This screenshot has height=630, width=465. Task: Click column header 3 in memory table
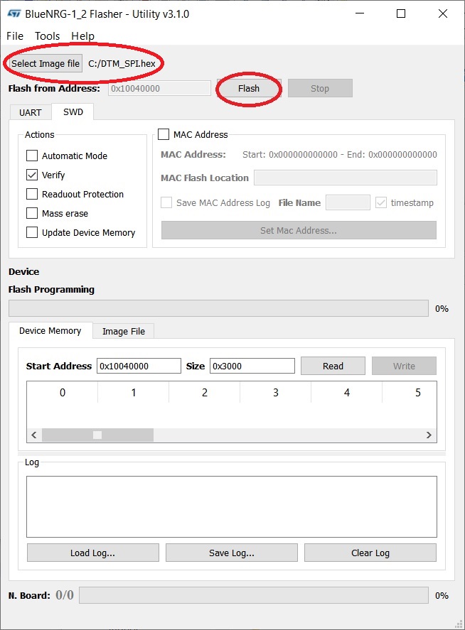click(276, 393)
